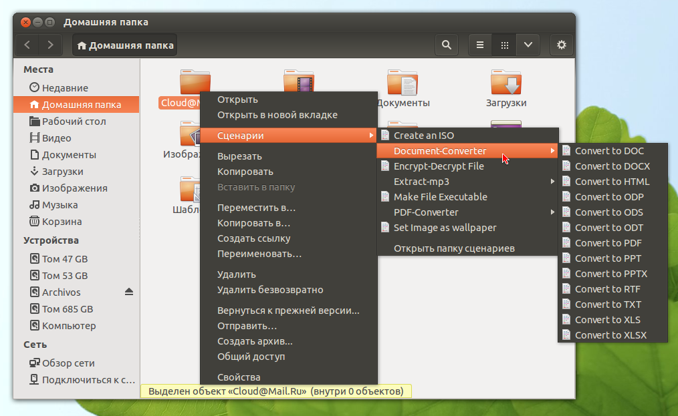Image resolution: width=678 pixels, height=416 pixels.
Task: Choose Convert to PDF
Action: pyautogui.click(x=608, y=243)
